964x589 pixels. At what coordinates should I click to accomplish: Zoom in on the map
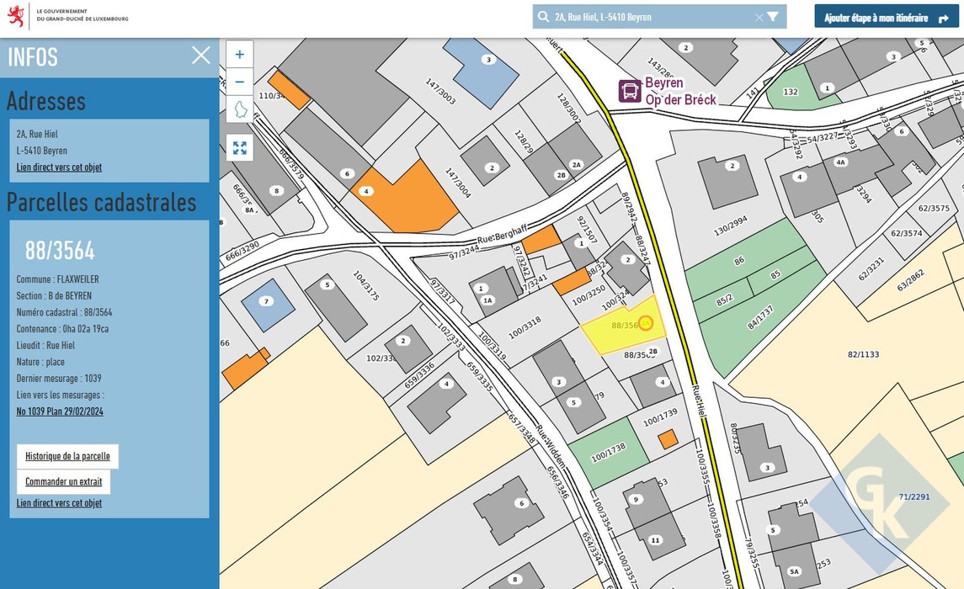coord(239,55)
